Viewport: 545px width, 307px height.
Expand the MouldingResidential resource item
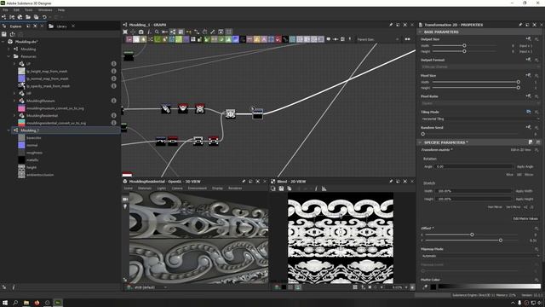(x=14, y=116)
